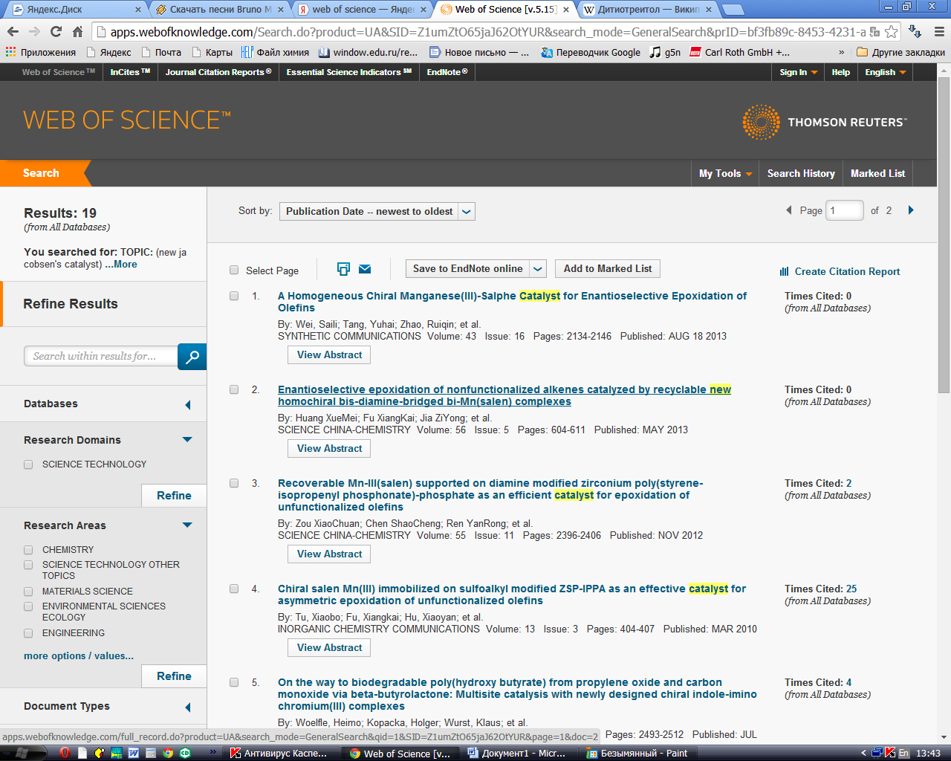Open English language dropdown

point(886,72)
